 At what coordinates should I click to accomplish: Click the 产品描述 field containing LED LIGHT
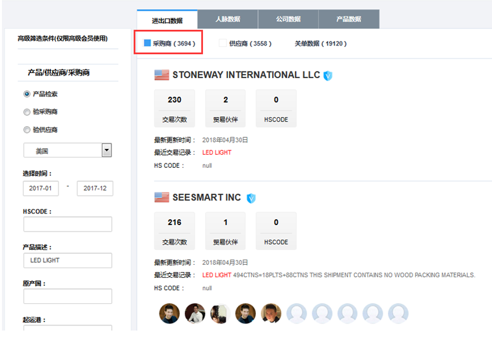(x=68, y=261)
